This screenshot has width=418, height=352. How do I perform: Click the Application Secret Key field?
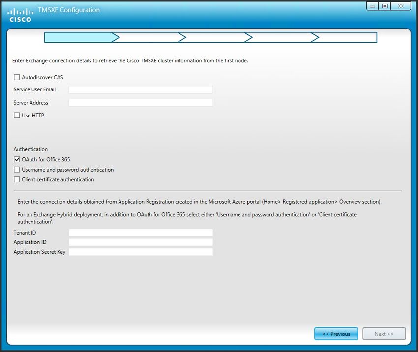(141, 252)
